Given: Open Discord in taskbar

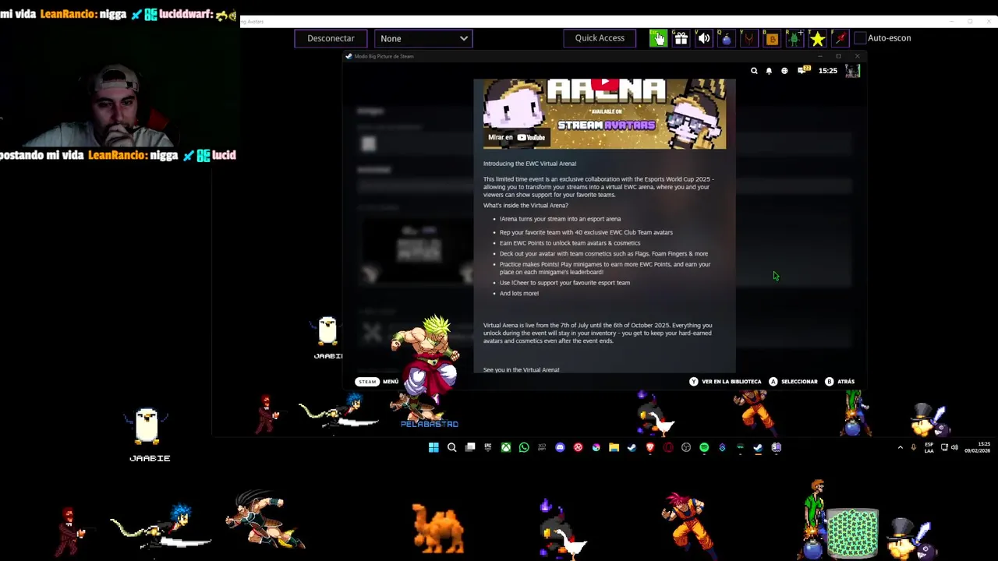Looking at the screenshot, I should click(x=560, y=447).
